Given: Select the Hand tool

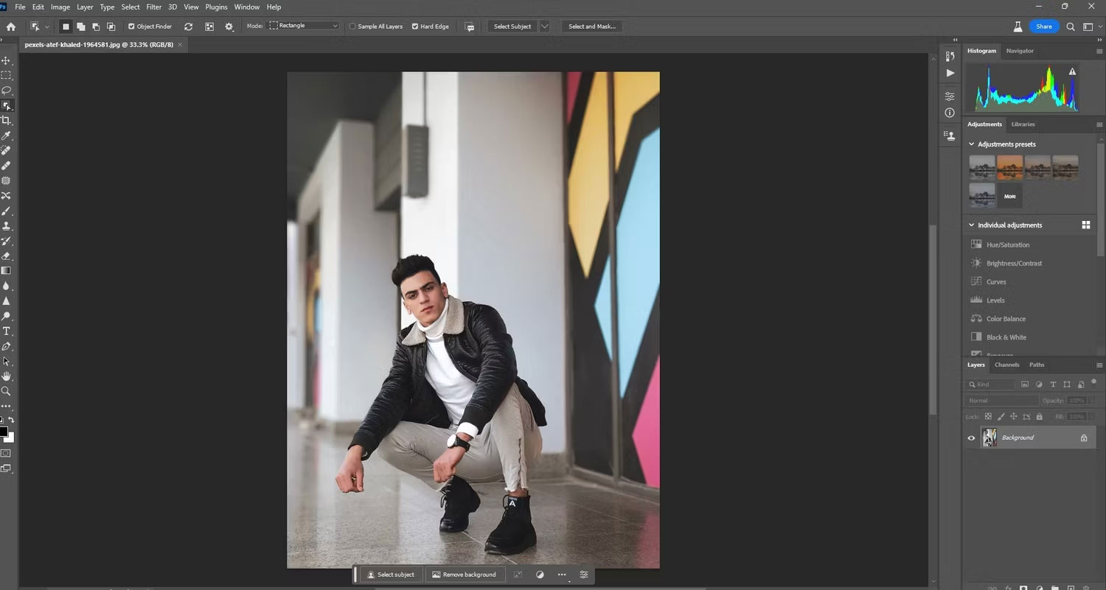Looking at the screenshot, I should [6, 376].
